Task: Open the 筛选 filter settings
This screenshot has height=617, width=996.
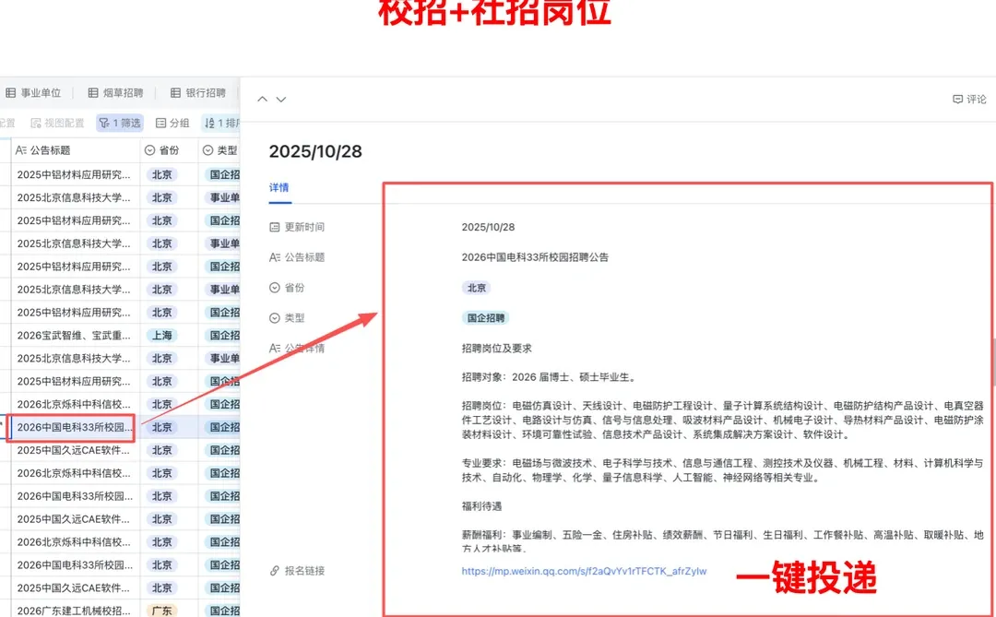Action: pyautogui.click(x=120, y=122)
